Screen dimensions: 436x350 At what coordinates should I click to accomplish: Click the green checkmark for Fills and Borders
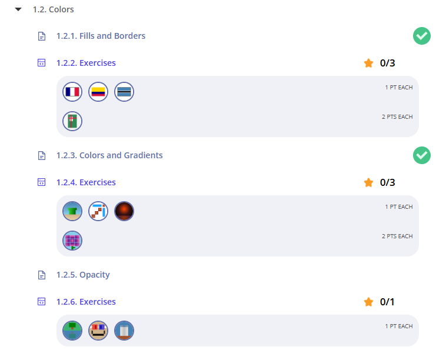[x=421, y=36]
